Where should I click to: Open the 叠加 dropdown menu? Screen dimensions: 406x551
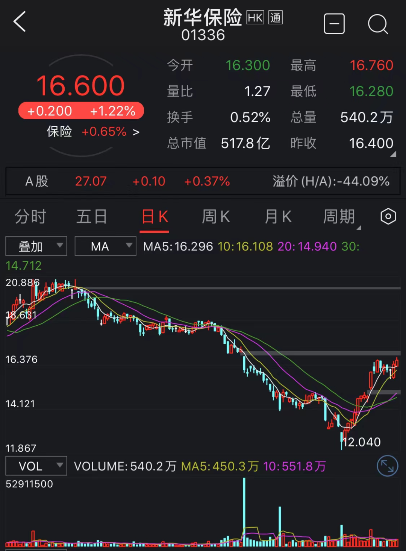pyautogui.click(x=60, y=246)
